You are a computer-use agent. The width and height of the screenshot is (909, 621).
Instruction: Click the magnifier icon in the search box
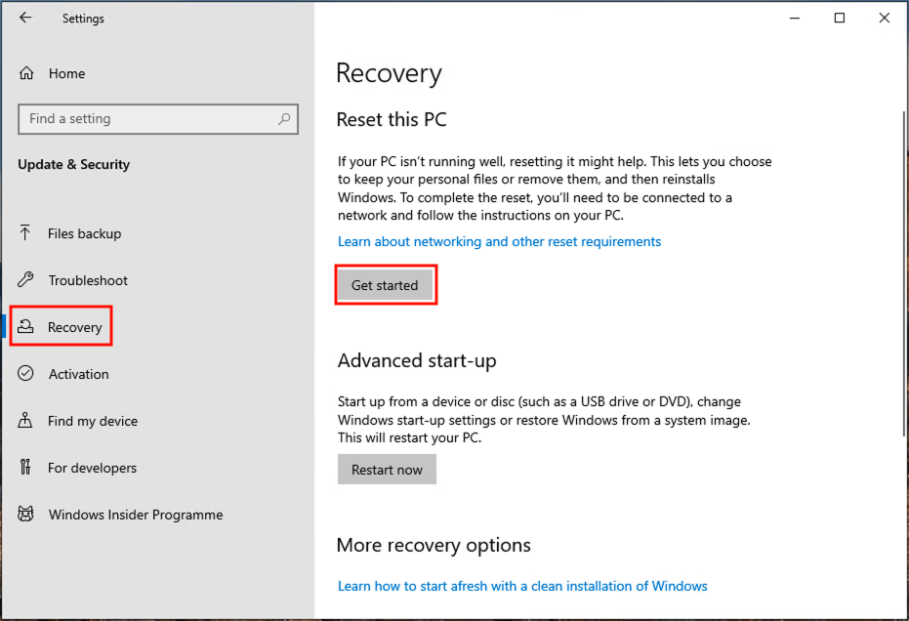point(284,118)
